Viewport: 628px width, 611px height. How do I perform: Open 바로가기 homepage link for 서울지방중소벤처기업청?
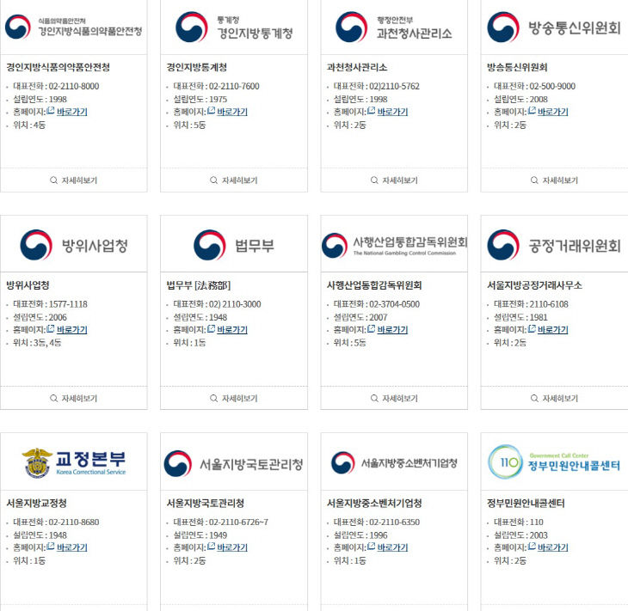pyautogui.click(x=392, y=547)
